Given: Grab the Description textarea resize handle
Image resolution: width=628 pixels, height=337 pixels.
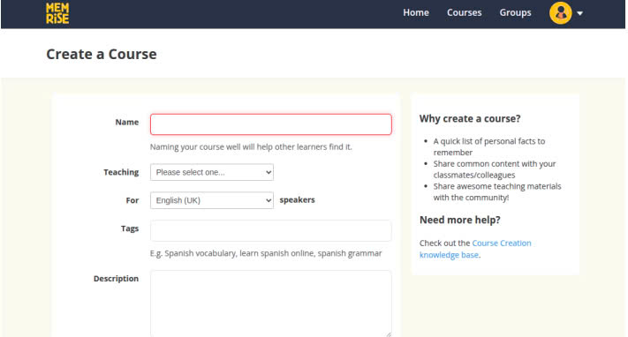Looking at the screenshot, I should click(x=388, y=334).
